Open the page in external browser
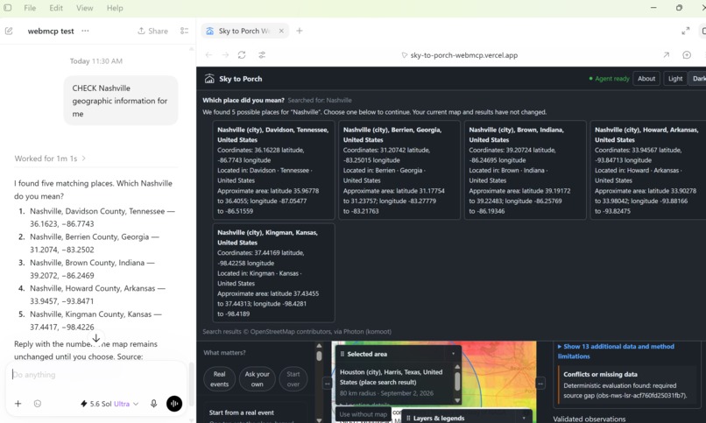Viewport: 706px width, 423px height. (x=666, y=55)
